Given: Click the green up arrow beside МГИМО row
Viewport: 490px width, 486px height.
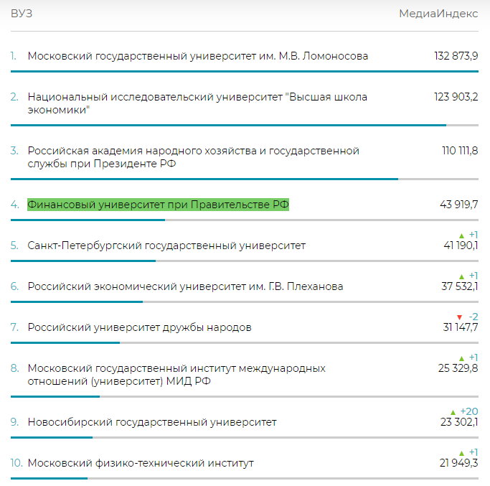Looking at the screenshot, I should tap(461, 358).
